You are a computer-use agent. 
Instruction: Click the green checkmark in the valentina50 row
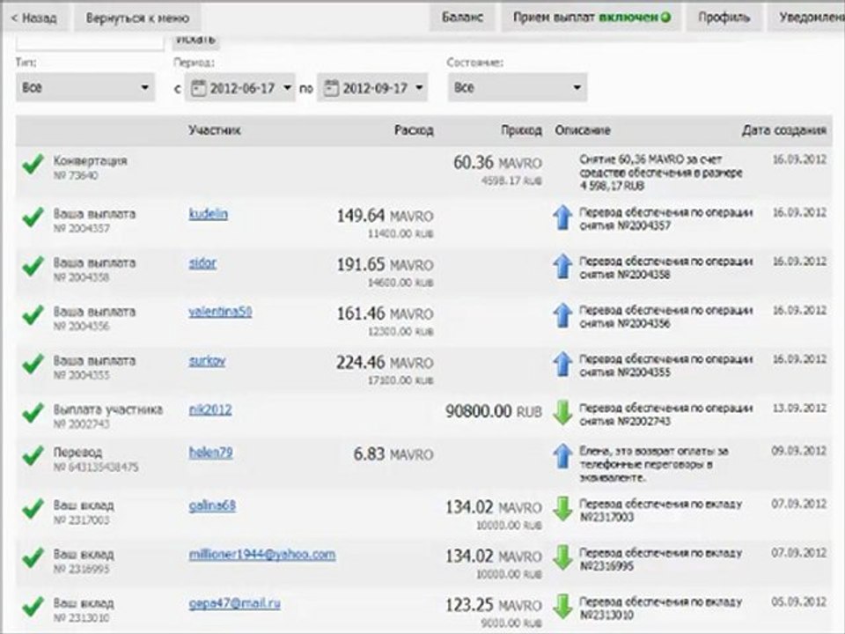point(33,315)
